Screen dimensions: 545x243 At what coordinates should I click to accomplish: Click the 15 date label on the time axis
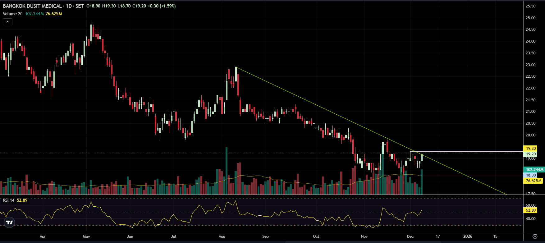(495, 236)
